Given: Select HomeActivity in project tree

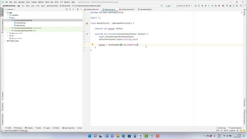Looking at the screenshot, I should click(21, 23).
